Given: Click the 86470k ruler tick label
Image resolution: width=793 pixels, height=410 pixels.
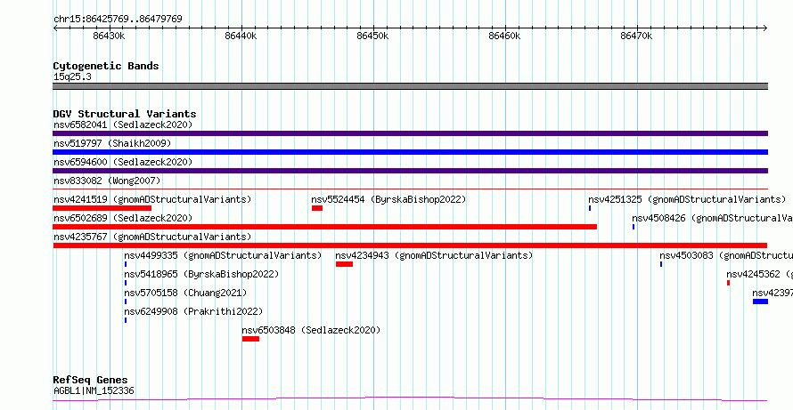Looking at the screenshot, I should coord(636,36).
